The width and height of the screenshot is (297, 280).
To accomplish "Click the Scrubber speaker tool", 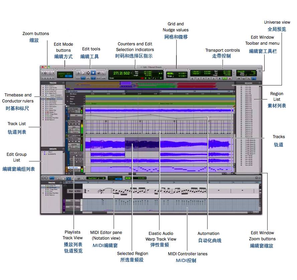I will 99,72.
